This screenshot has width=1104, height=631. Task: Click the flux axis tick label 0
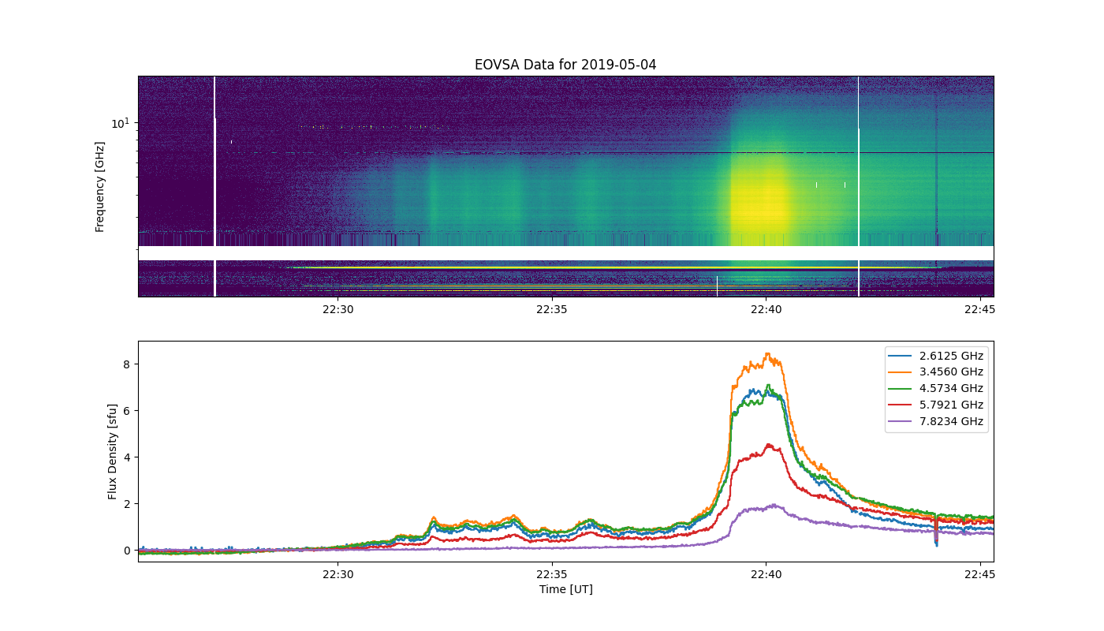(x=125, y=551)
